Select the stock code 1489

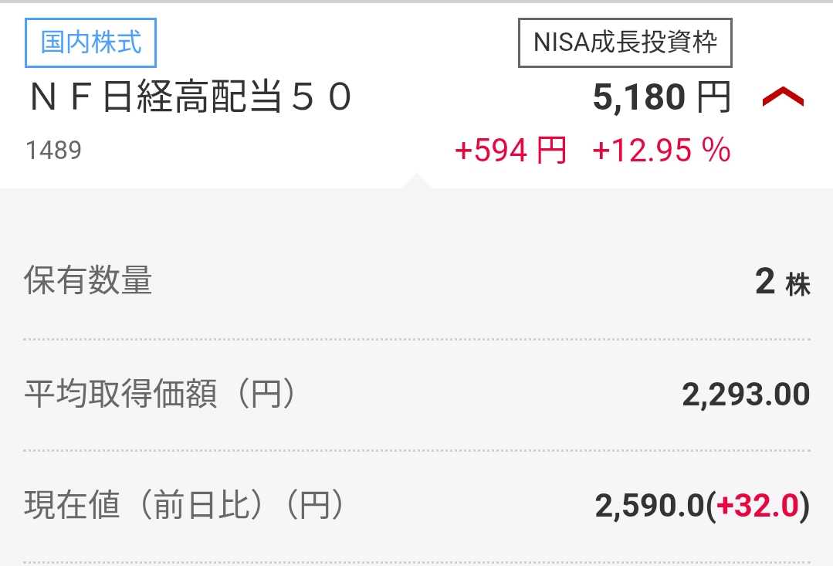click(x=53, y=150)
